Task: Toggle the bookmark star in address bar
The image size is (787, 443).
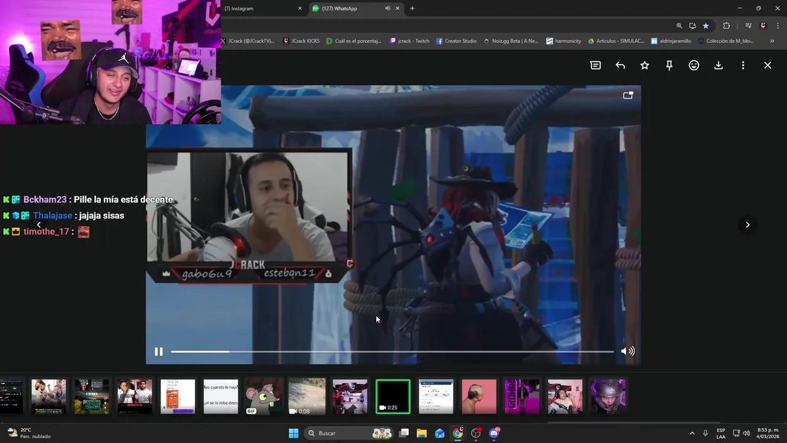Action: (x=705, y=26)
